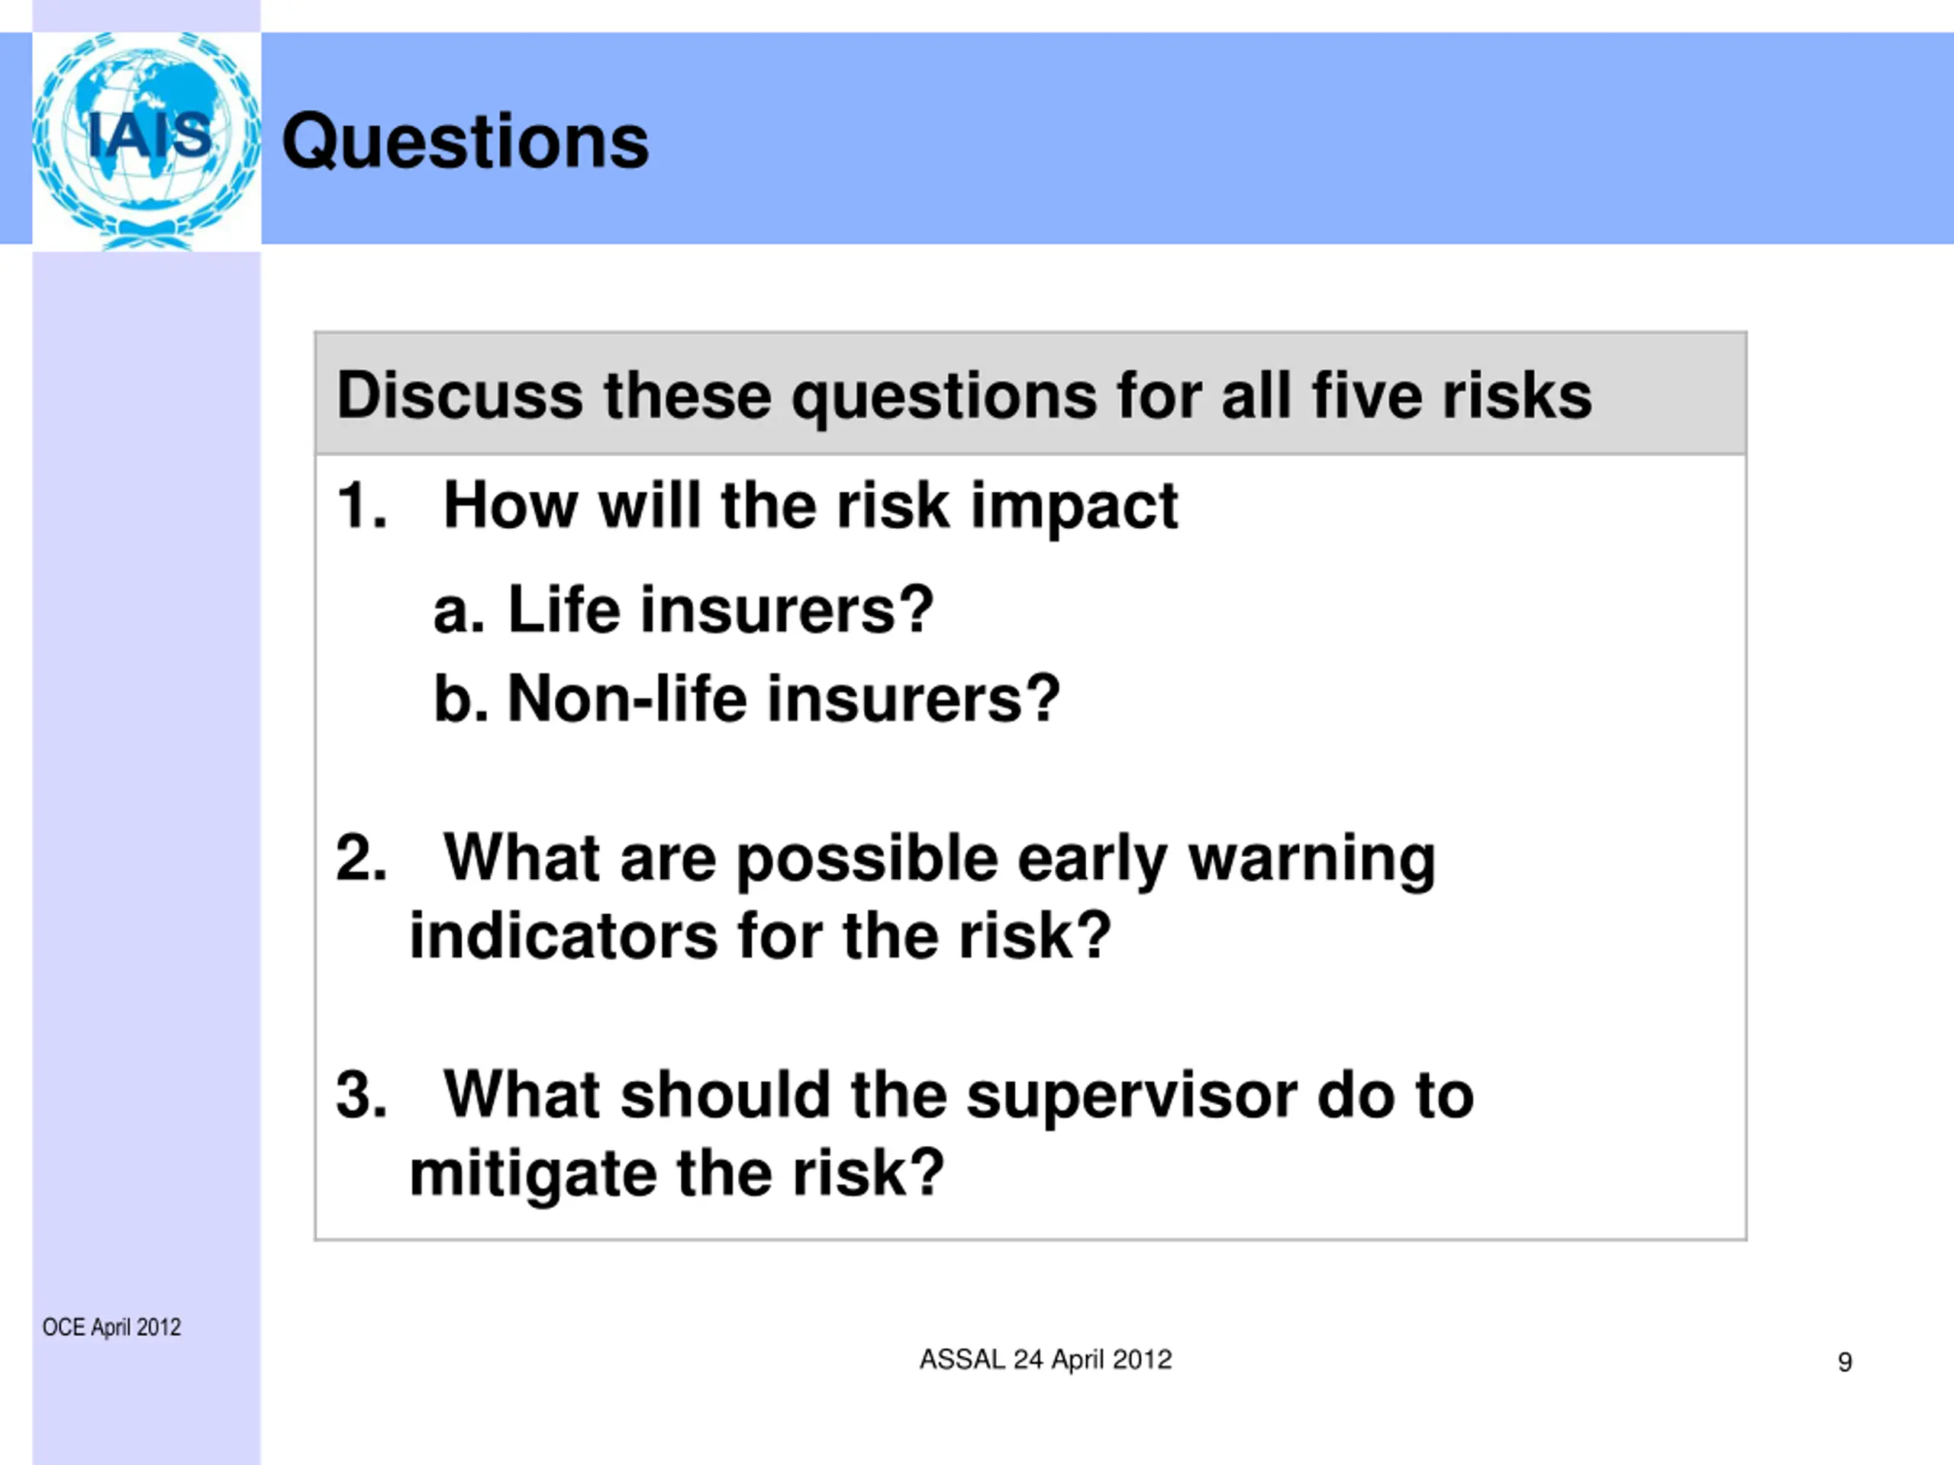Click the slide number 9
1954x1465 pixels.
click(x=1844, y=1363)
